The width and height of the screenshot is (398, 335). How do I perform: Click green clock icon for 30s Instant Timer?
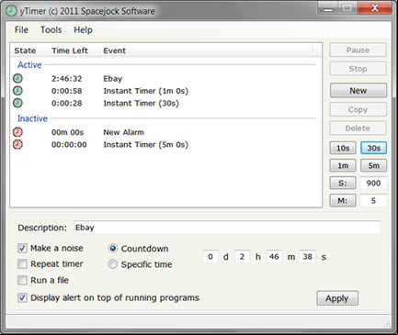17,103
